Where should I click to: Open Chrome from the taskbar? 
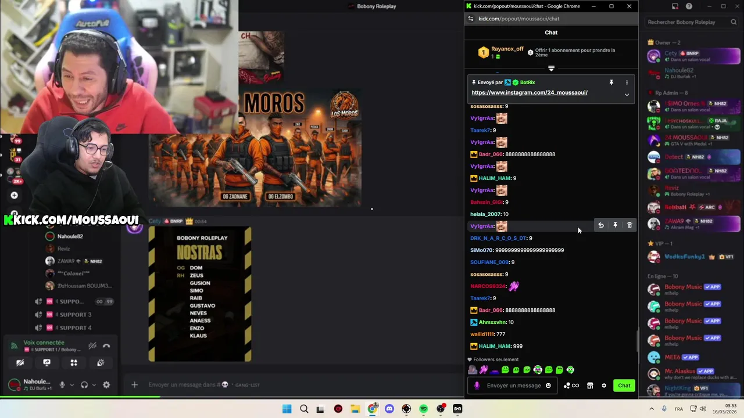pyautogui.click(x=373, y=409)
